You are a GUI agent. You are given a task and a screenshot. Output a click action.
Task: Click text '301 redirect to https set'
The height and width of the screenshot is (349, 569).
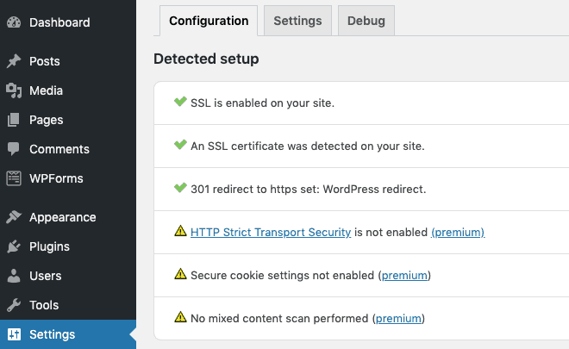coord(255,190)
